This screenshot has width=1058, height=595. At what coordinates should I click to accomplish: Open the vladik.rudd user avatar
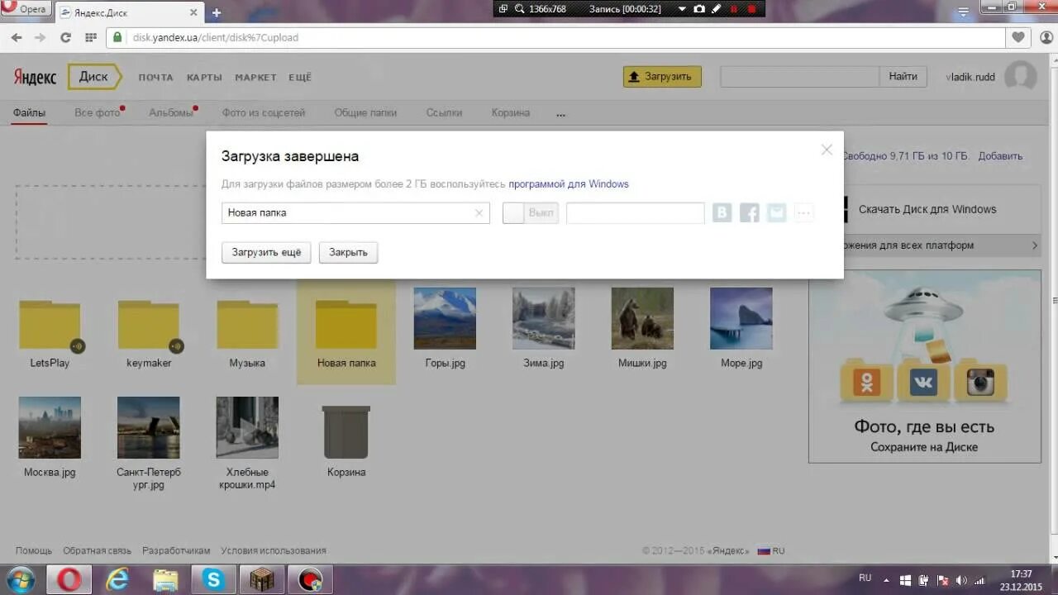coord(1021,77)
